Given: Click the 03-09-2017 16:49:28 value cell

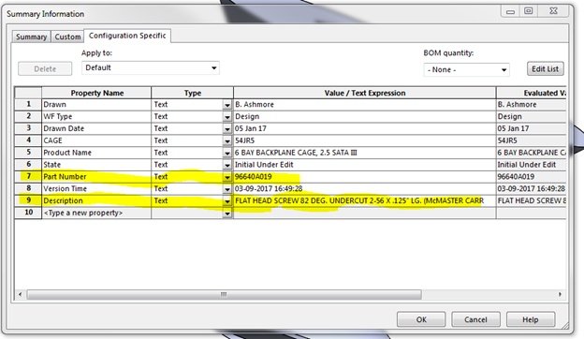Looking at the screenshot, I should (365, 188).
